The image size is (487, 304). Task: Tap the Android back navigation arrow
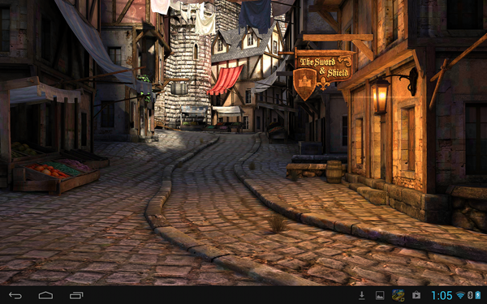tap(15, 295)
